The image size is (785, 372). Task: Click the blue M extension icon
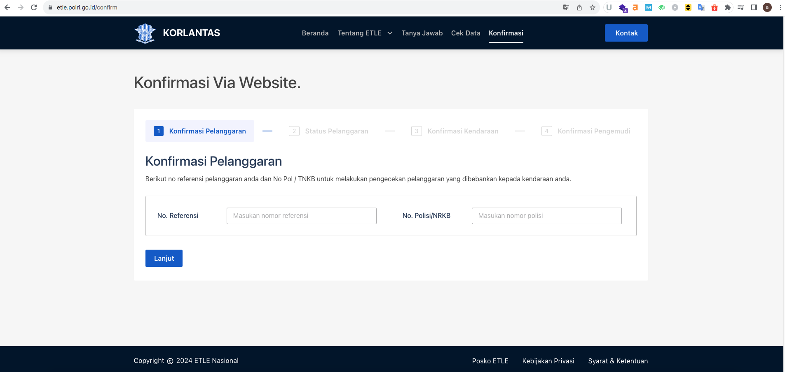(x=649, y=7)
